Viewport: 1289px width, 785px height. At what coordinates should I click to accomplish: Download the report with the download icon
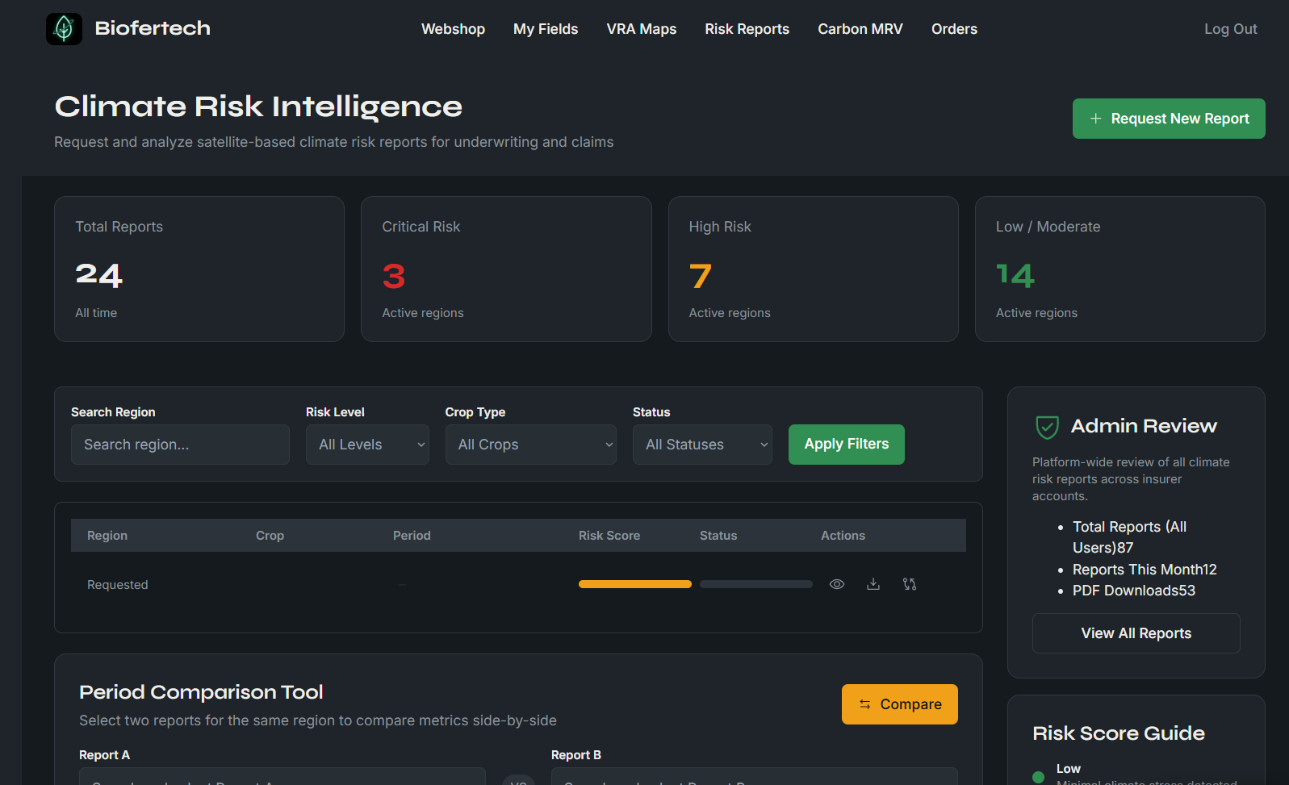873,584
